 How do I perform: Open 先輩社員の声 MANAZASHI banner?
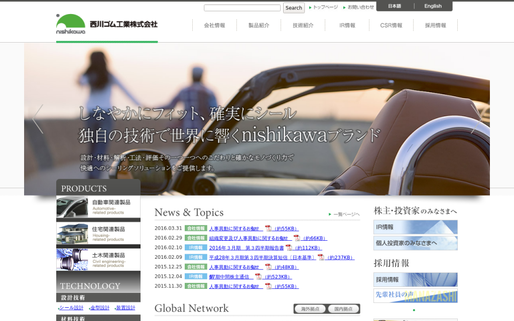pos(415,295)
